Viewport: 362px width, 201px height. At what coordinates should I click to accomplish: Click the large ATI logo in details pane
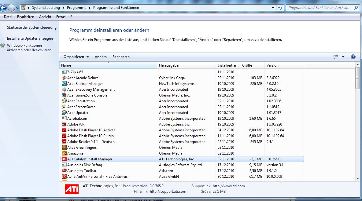pos(72,189)
